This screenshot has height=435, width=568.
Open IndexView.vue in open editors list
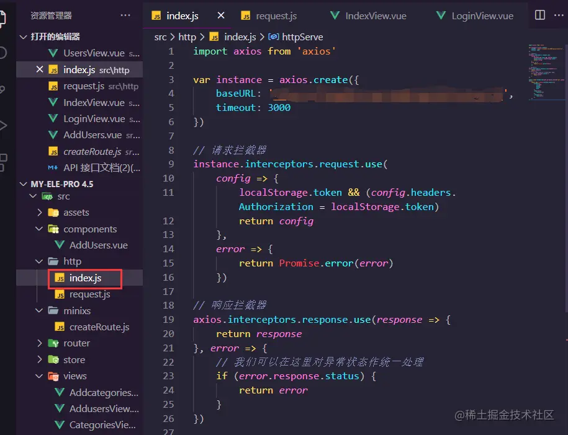79,103
